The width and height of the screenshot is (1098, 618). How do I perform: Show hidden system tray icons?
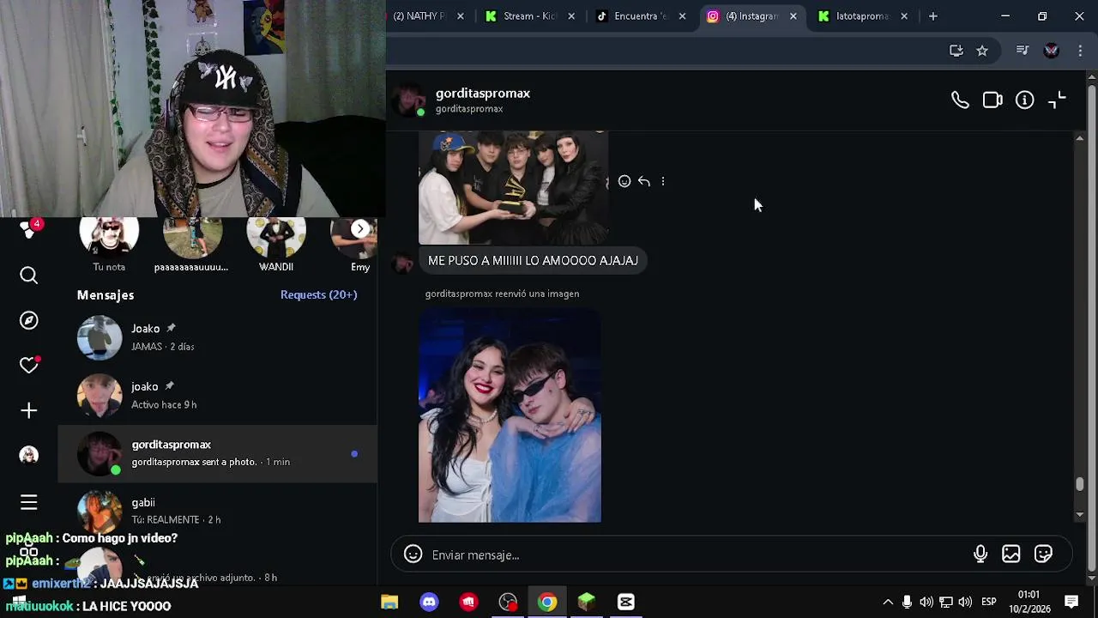pos(888,602)
